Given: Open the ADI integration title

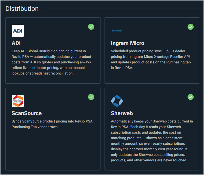Looking at the screenshot, I should click(16, 43).
